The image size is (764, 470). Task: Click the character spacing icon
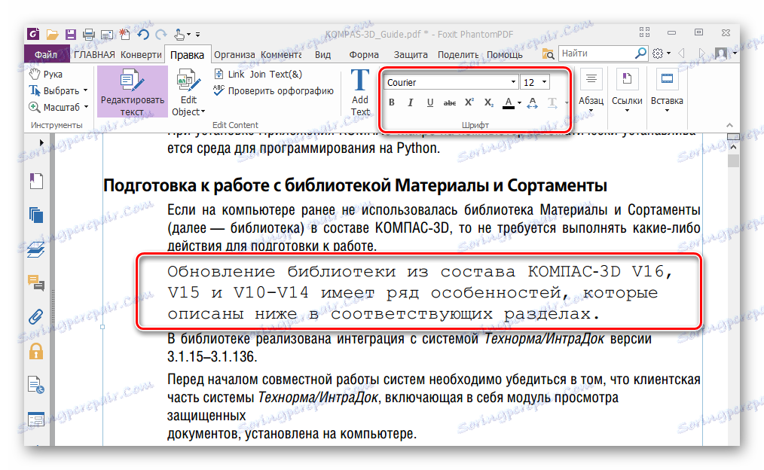pos(533,102)
